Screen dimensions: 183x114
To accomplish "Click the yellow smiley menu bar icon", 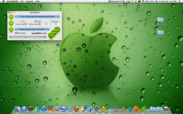I will coord(136,1).
